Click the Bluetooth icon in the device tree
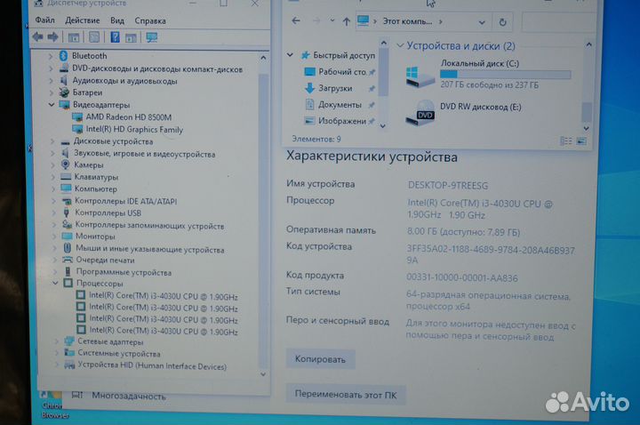Viewport: 640px width, 425px height. point(63,55)
